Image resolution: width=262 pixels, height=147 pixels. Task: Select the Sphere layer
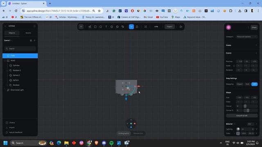(20, 80)
